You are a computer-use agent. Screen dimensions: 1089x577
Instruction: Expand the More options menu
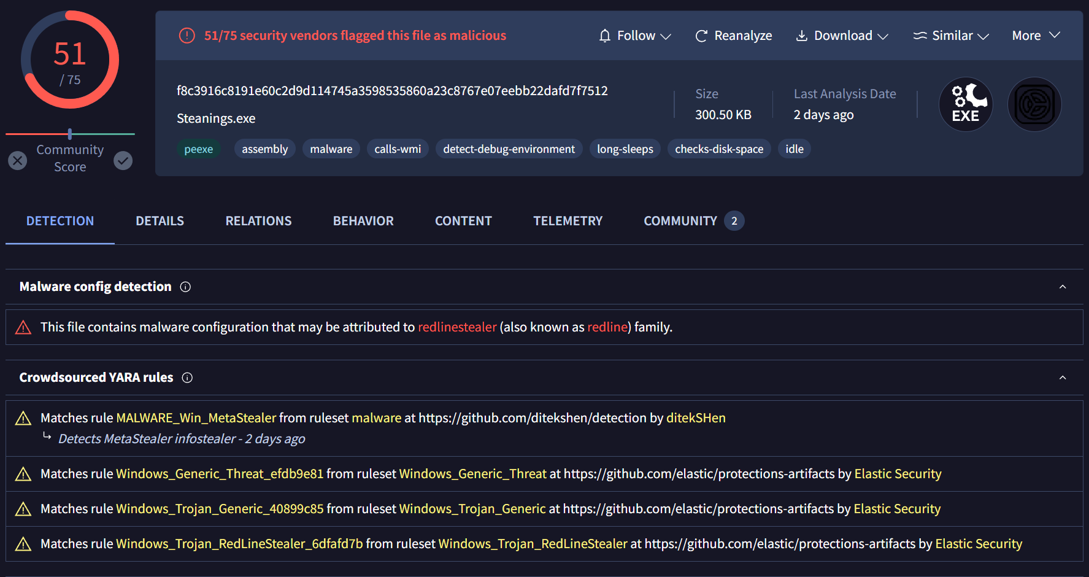click(1036, 36)
